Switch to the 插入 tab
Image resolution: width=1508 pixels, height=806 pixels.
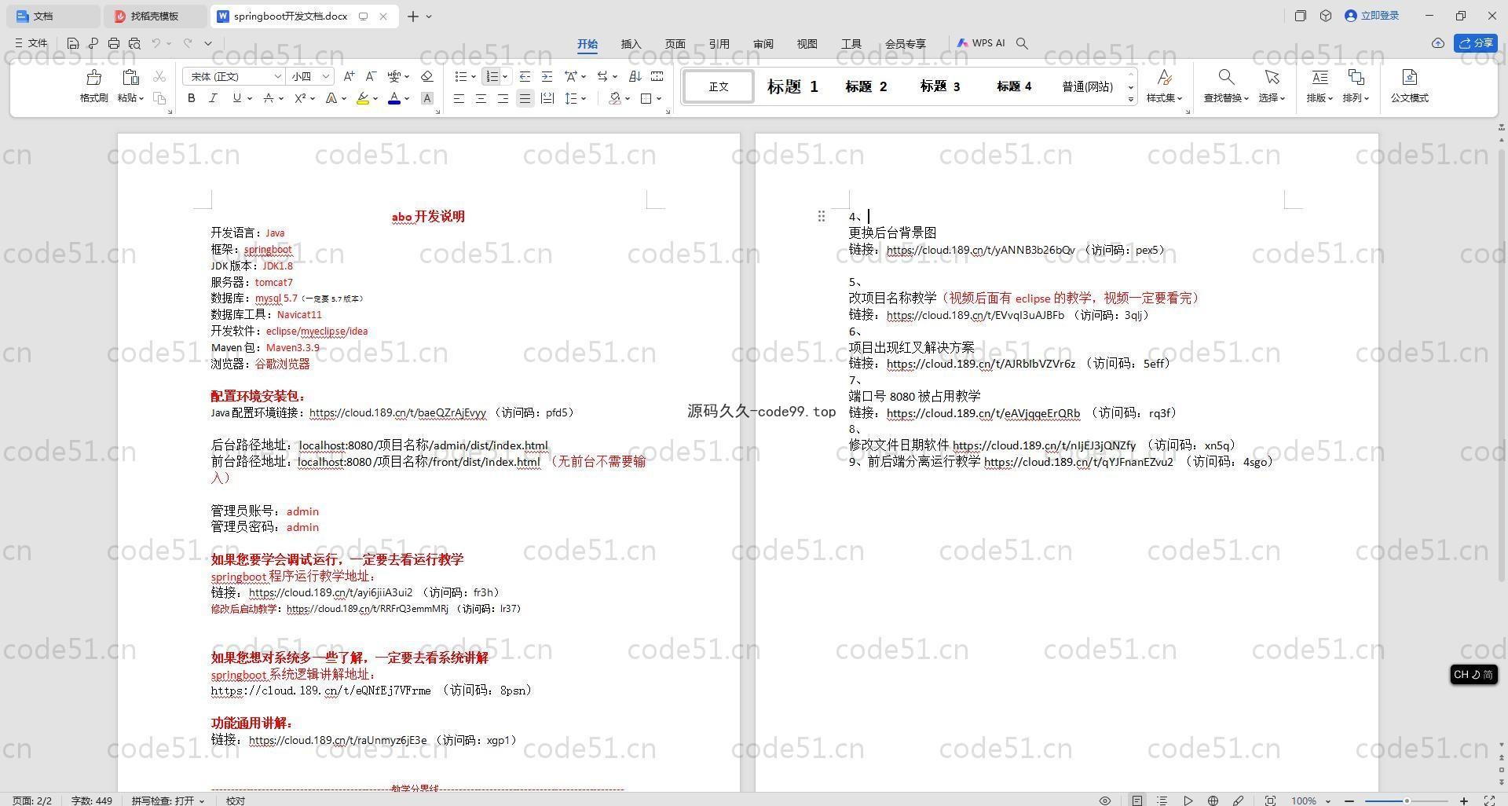coord(631,44)
